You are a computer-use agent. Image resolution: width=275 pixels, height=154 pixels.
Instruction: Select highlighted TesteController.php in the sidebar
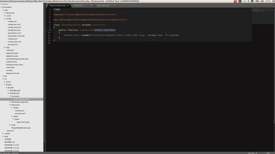tap(21, 99)
